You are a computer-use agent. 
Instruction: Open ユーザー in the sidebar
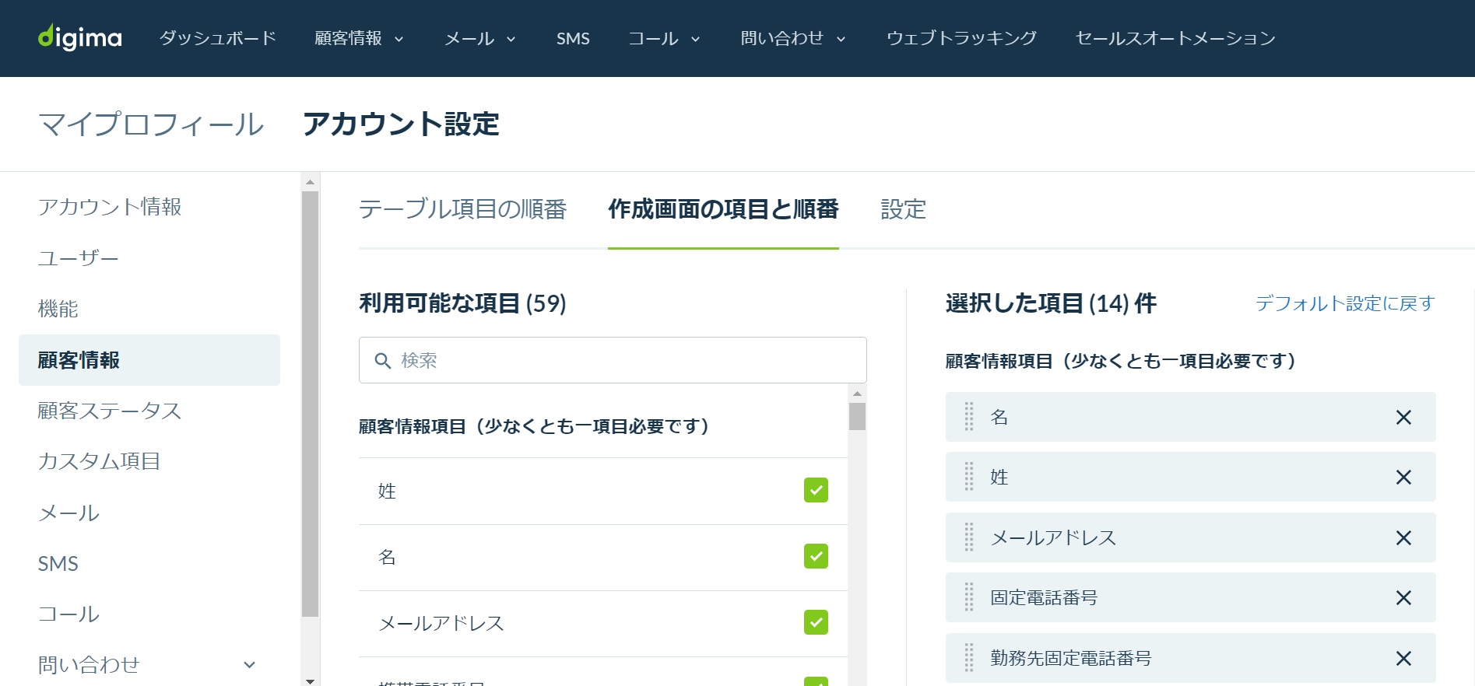(79, 258)
